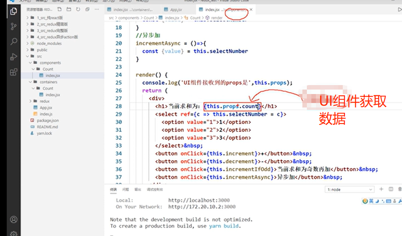Open the Search view in activity bar
The width and height of the screenshot is (402, 236).
(x=13, y=41)
